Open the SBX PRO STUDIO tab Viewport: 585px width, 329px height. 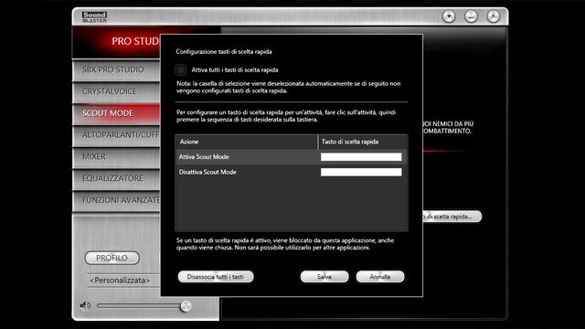[116, 69]
